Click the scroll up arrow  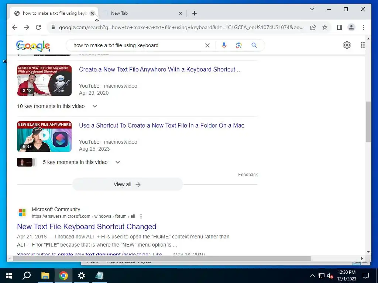coord(368,38)
